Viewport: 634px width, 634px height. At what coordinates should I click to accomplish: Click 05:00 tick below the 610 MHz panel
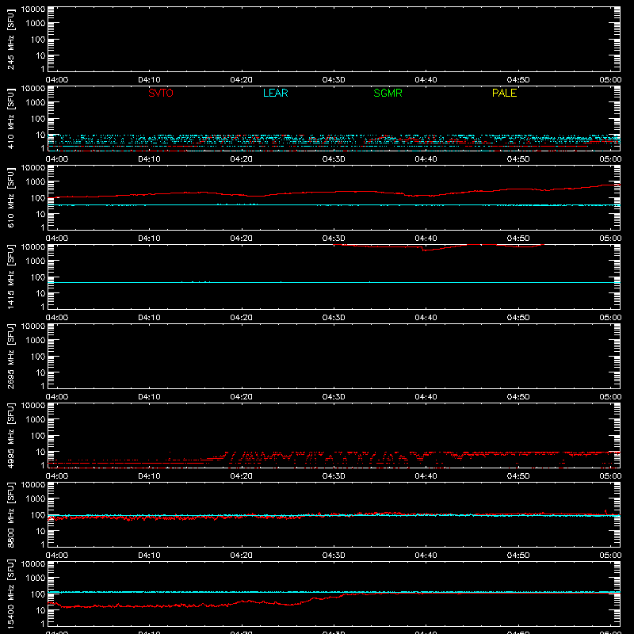pyautogui.click(x=610, y=239)
